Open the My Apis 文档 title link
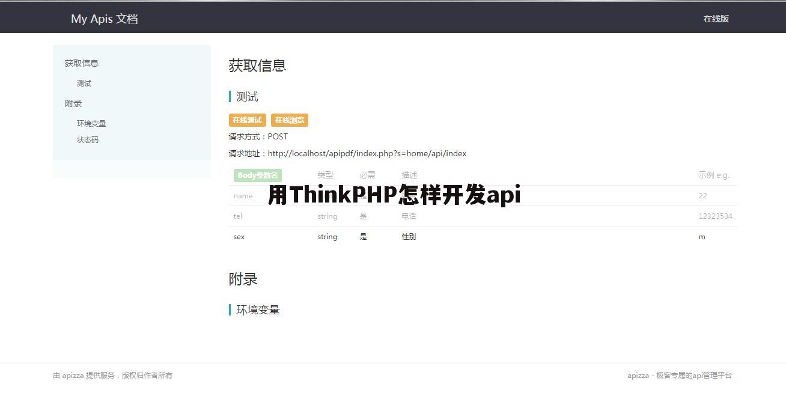The image size is (786, 393). pyautogui.click(x=105, y=19)
